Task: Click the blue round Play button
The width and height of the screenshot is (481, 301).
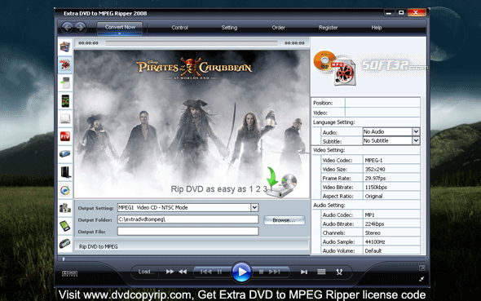Action: pyautogui.click(x=241, y=272)
